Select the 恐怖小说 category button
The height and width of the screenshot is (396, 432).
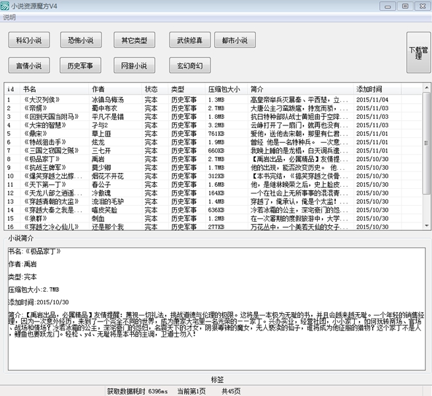(x=80, y=40)
